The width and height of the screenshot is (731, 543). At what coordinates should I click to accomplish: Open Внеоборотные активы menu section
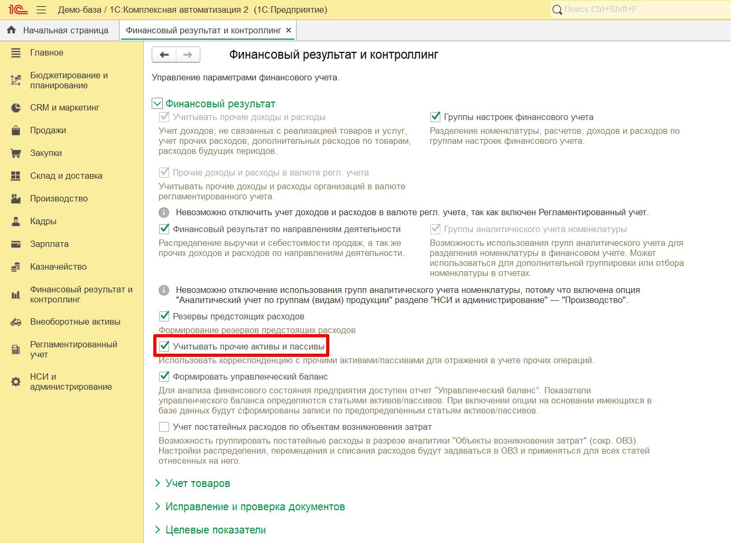75,321
